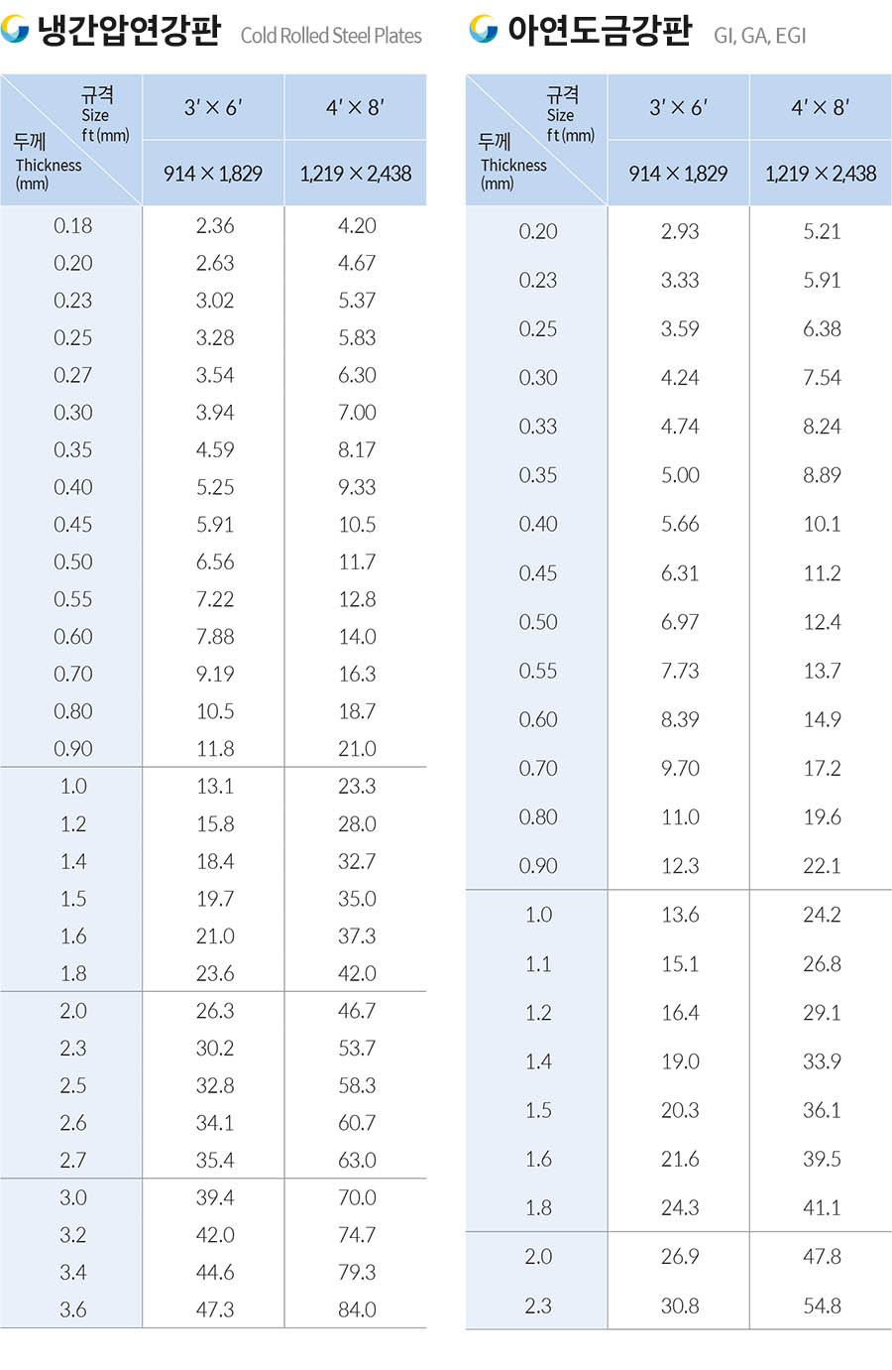Select the "GI, GA, EGI" subtitle
Screen dimensions: 892x1370
click(759, 36)
